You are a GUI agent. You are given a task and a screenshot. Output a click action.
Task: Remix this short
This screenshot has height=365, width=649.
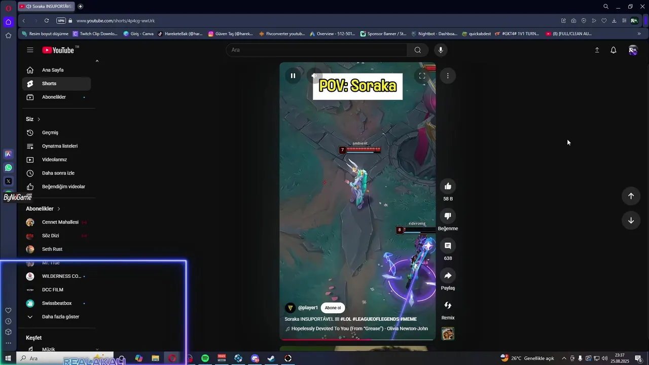pyautogui.click(x=448, y=305)
